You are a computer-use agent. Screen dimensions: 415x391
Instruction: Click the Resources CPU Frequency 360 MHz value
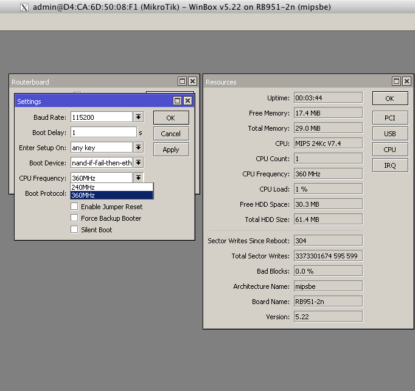[x=328, y=174]
